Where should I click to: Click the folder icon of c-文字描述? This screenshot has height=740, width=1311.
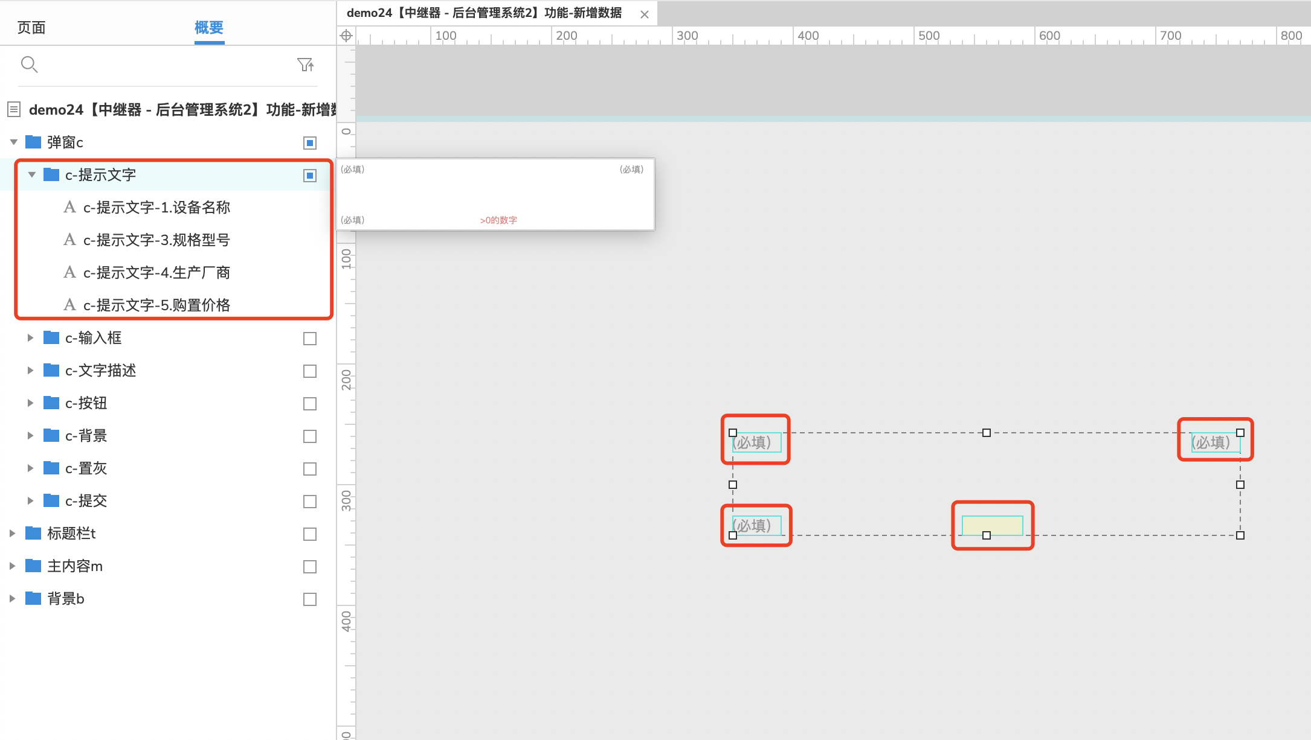click(x=51, y=370)
